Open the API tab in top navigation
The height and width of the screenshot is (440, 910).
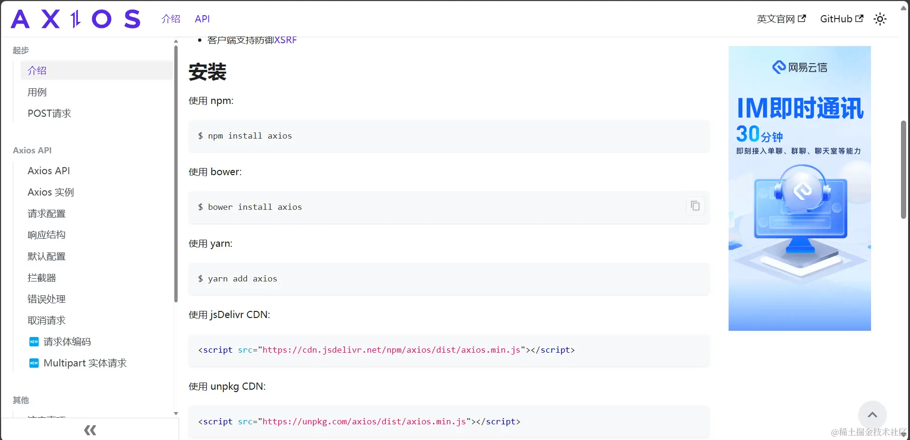click(202, 19)
